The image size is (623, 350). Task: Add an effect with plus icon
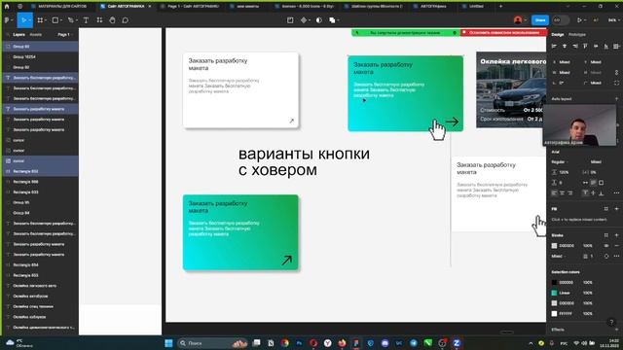616,330
